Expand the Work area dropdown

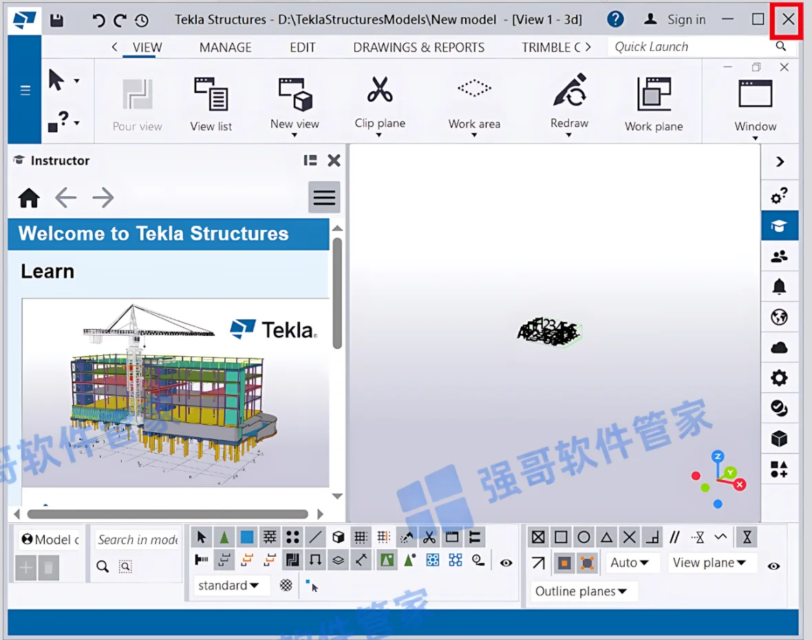(474, 135)
